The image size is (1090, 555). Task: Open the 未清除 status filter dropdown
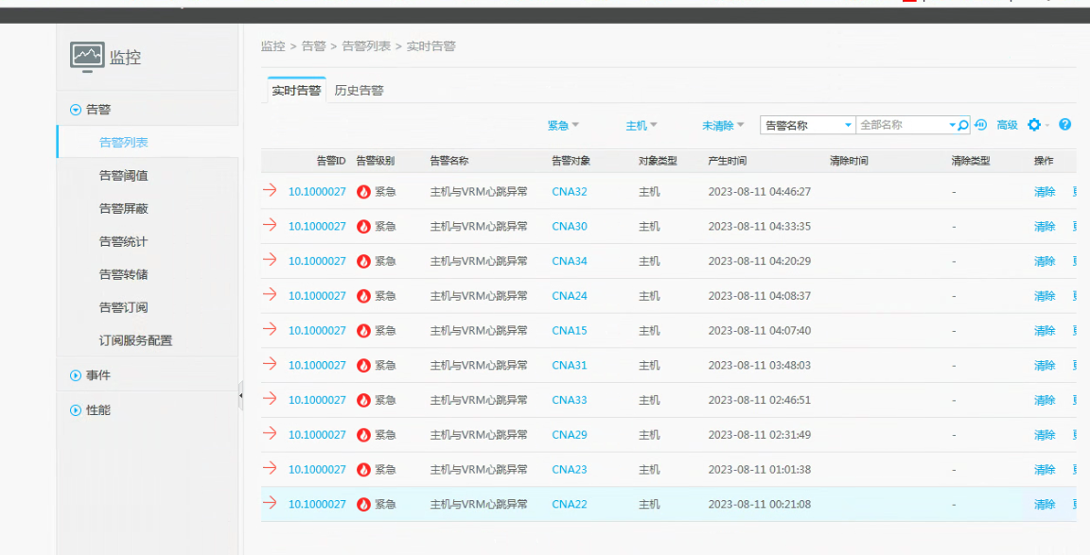click(723, 125)
